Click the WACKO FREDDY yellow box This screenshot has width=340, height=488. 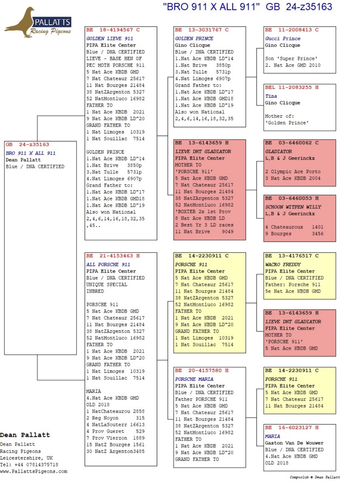tap(300, 276)
